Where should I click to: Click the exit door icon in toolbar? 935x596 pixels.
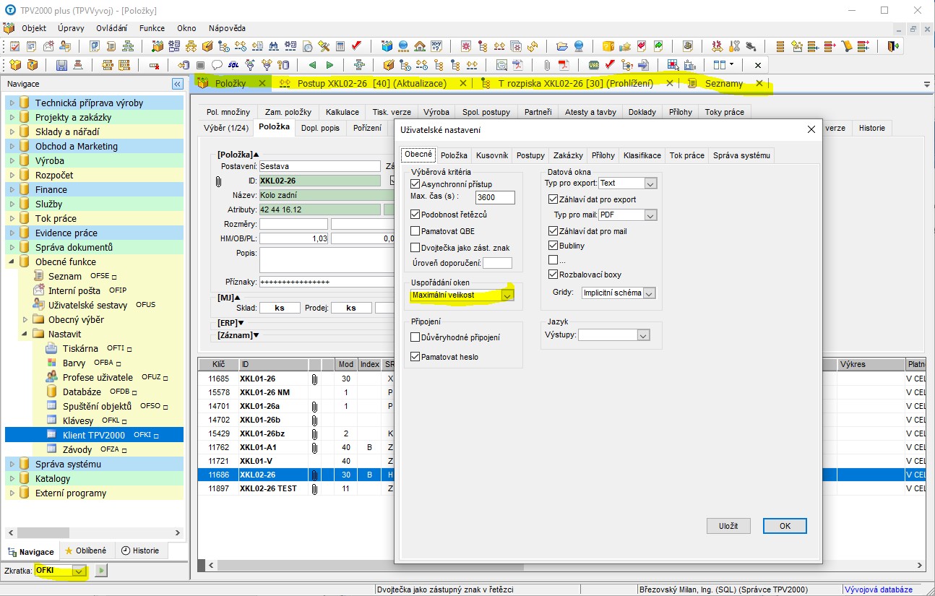click(x=893, y=46)
